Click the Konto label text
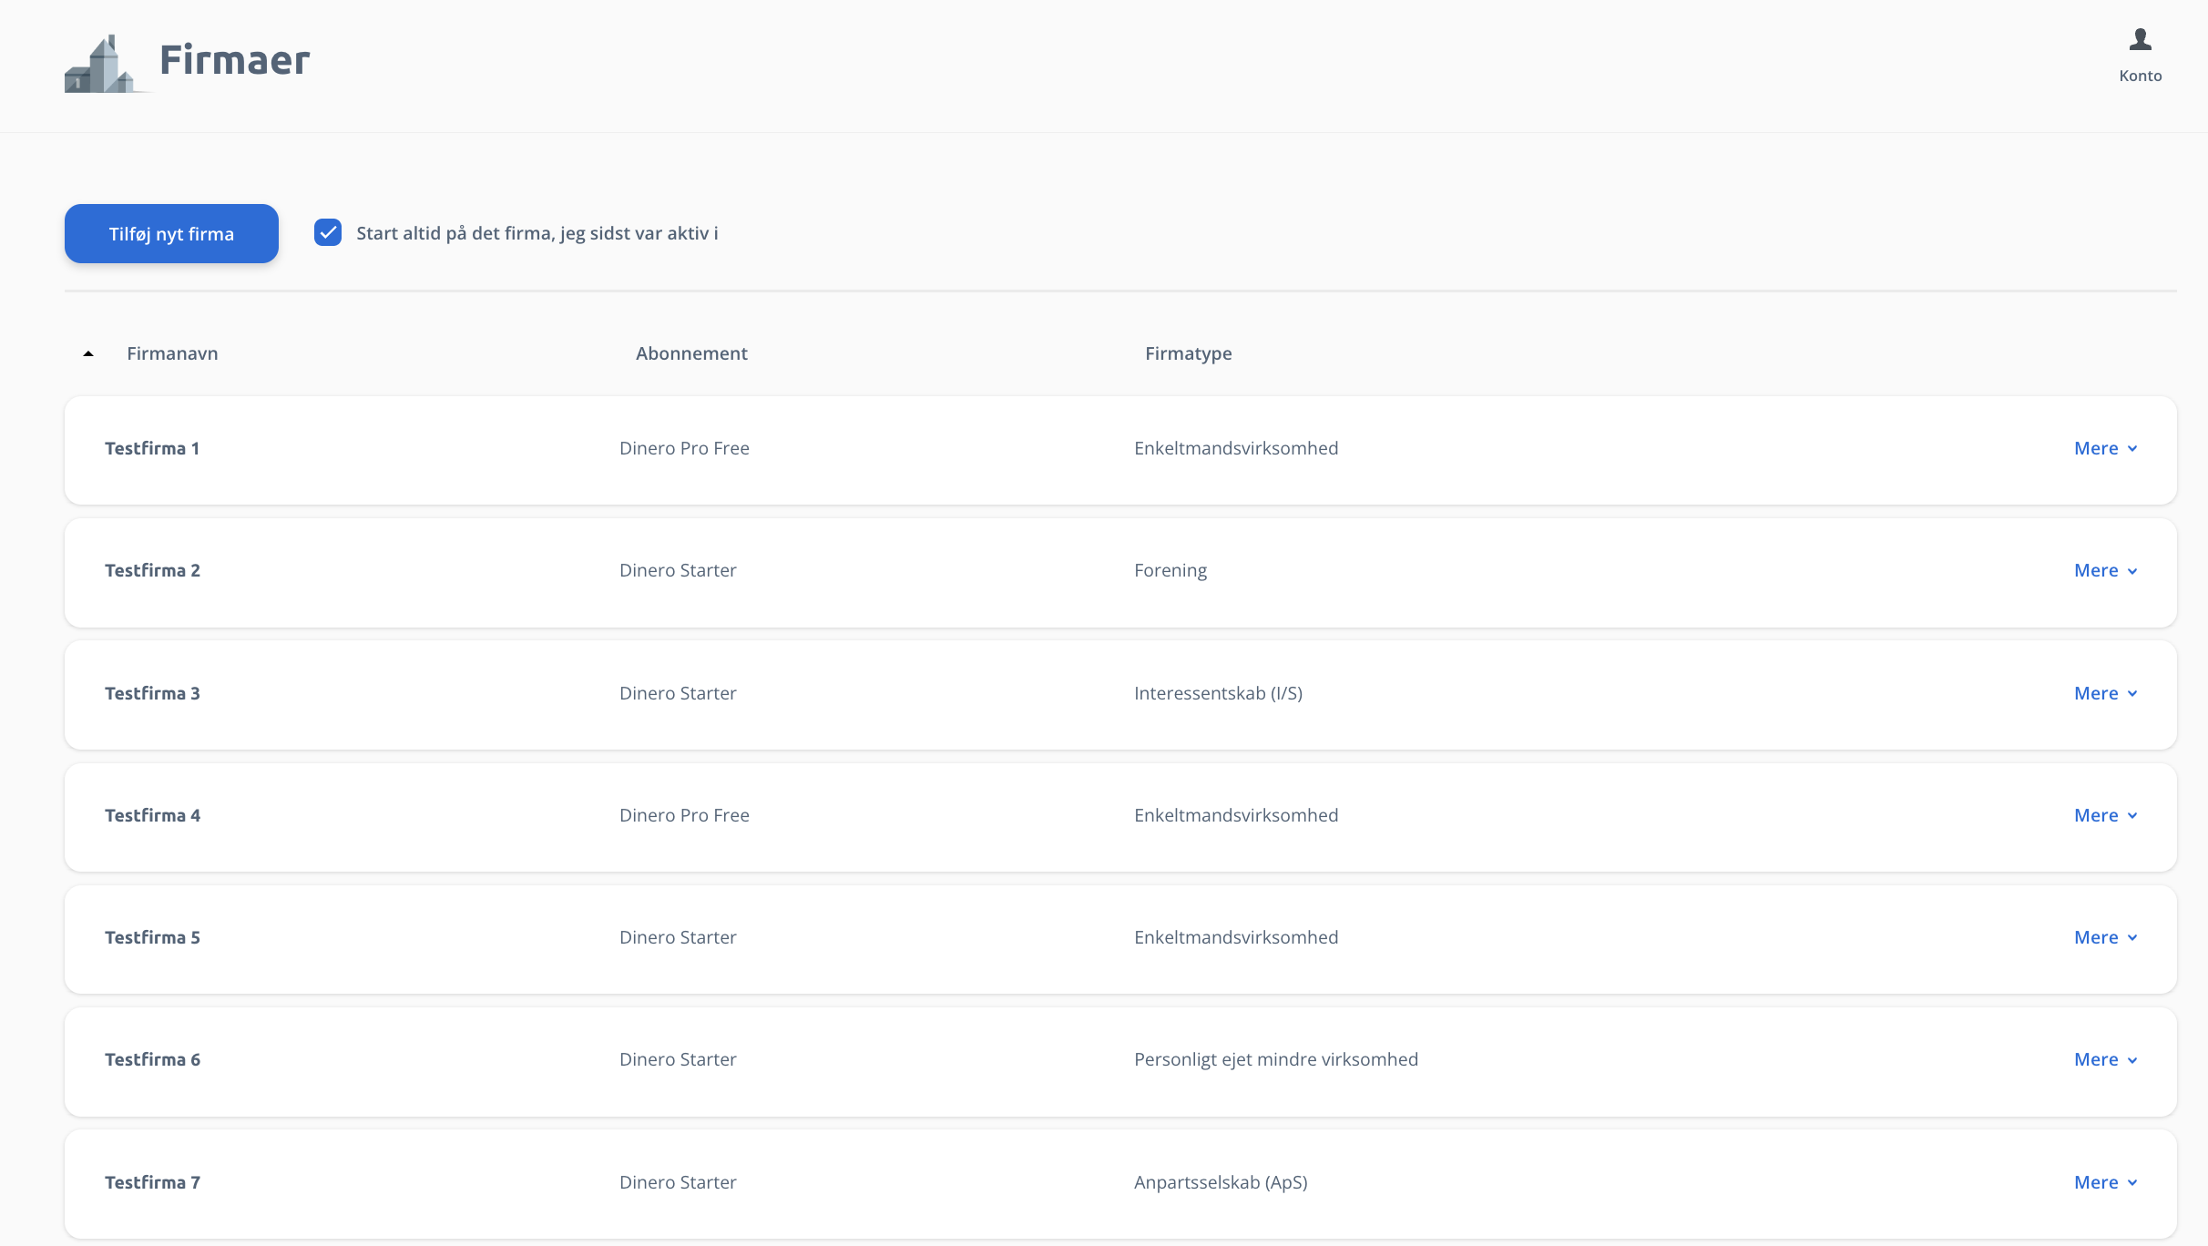The image size is (2208, 1246). pyautogui.click(x=2140, y=76)
